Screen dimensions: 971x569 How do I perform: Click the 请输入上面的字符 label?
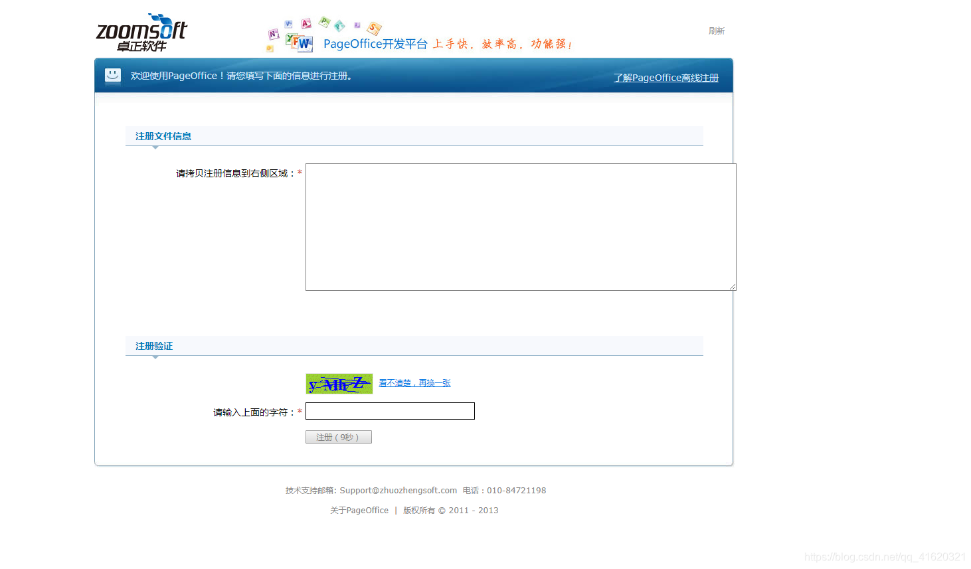(x=254, y=412)
